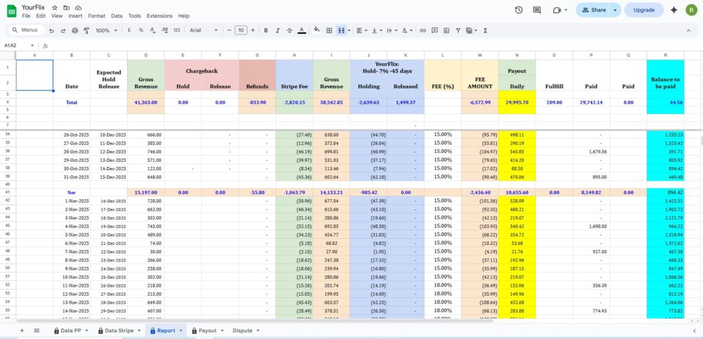The height and width of the screenshot is (339, 703).
Task: Open the version history clock icon
Action: tap(518, 10)
